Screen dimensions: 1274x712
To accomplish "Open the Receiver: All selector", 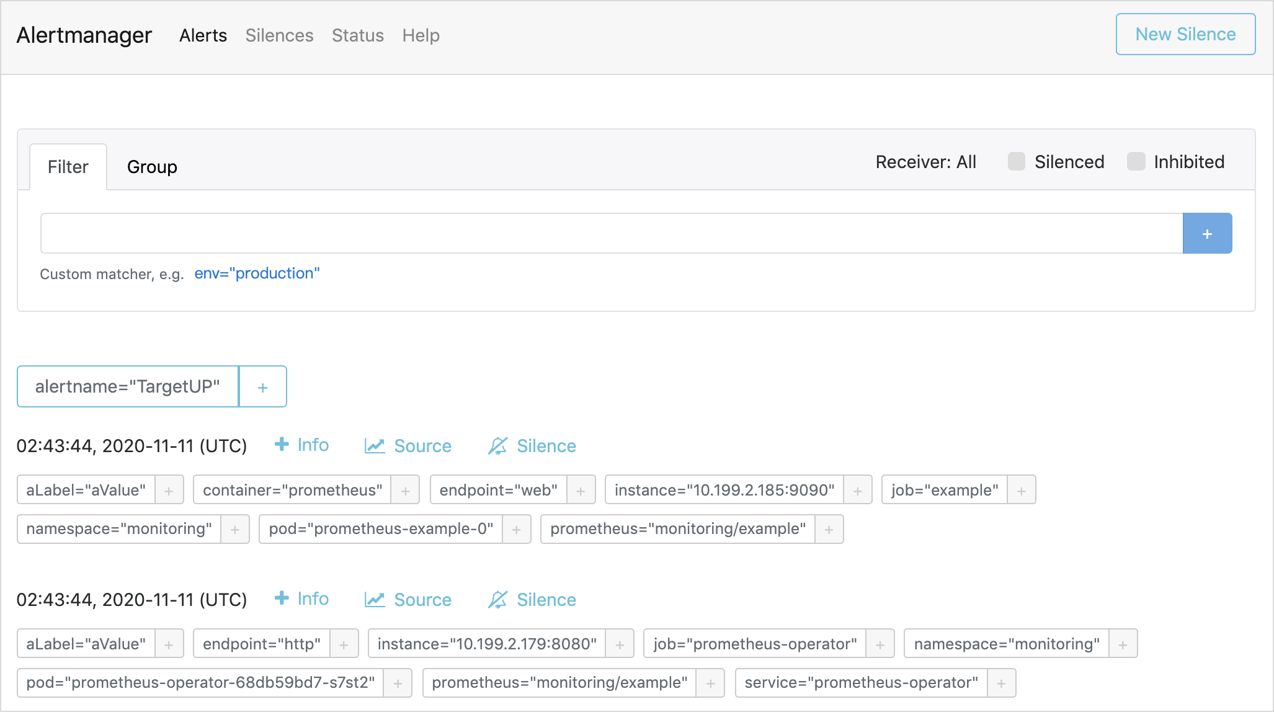I will 925,162.
